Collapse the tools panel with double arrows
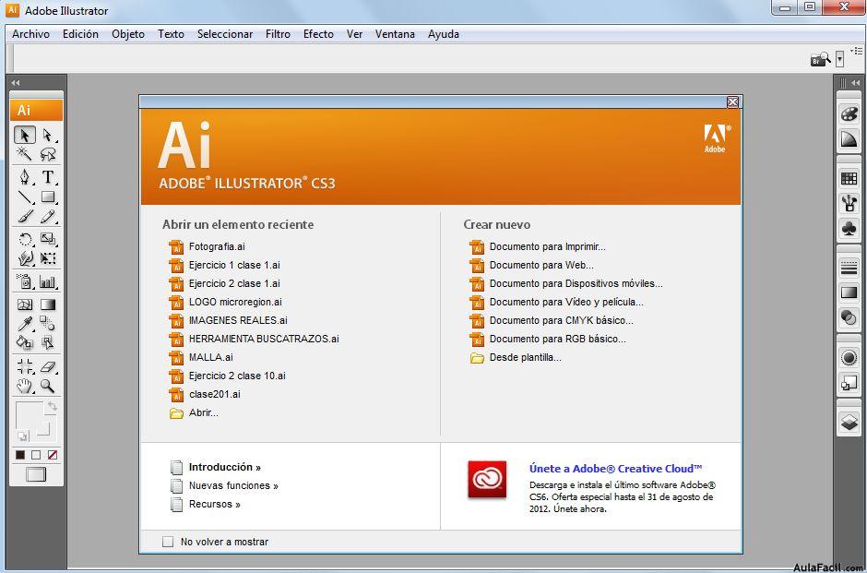867x573 pixels. (16, 83)
